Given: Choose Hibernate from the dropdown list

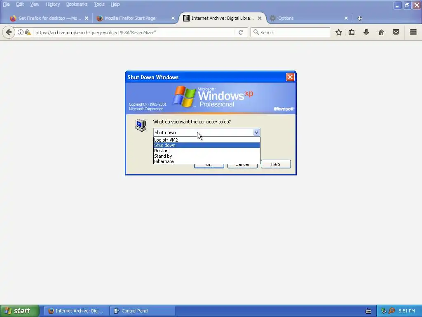Looking at the screenshot, I should click(207, 161).
